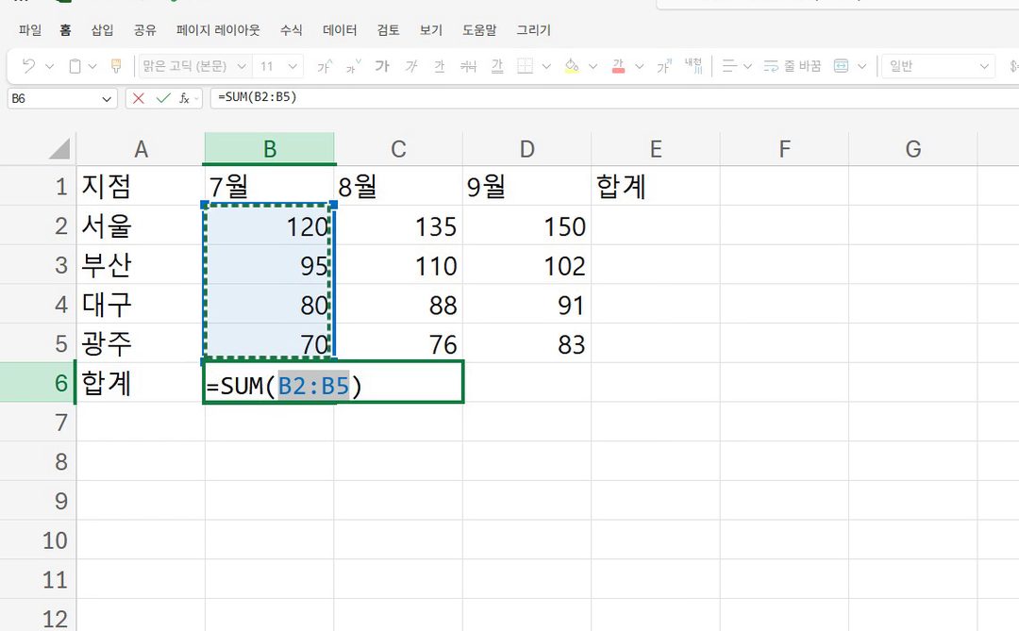The height and width of the screenshot is (631, 1019).
Task: Switch to the 보기 tab
Action: pyautogui.click(x=431, y=30)
